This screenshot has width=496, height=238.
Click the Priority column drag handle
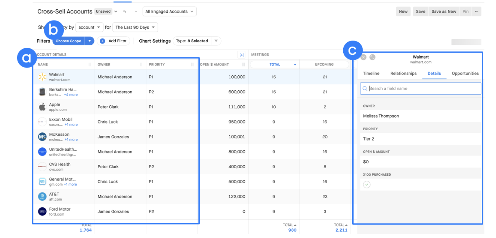click(192, 65)
